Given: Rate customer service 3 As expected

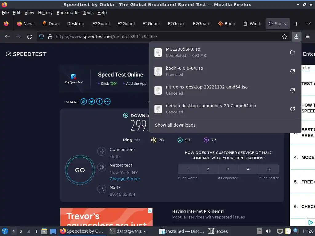Looking at the screenshot, I should point(228,169).
